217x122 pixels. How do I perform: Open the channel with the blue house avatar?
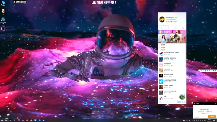(172, 81)
